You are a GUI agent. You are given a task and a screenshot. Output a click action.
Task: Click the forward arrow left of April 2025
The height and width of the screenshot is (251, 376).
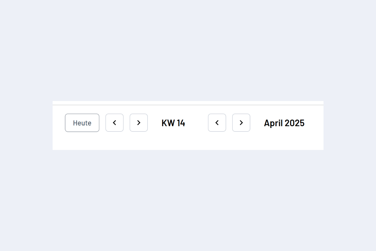pos(241,123)
